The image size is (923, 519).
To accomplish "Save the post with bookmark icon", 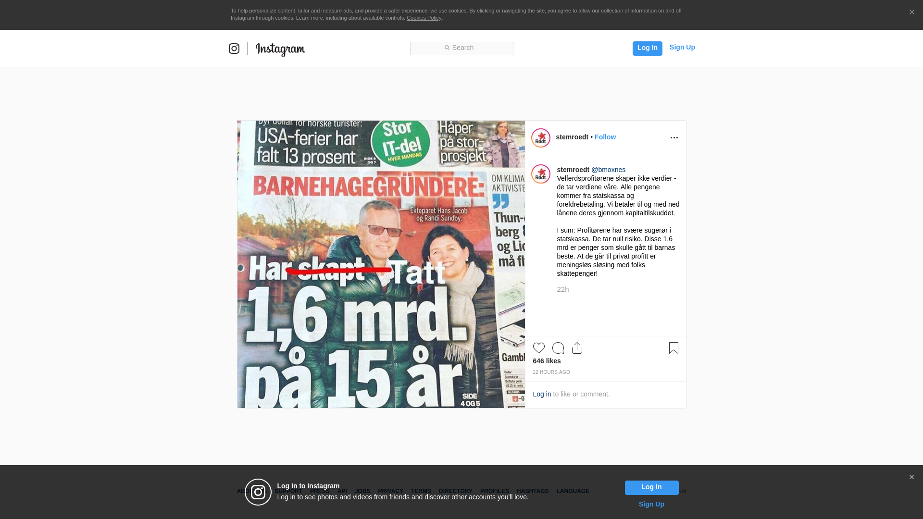I will 674,348.
